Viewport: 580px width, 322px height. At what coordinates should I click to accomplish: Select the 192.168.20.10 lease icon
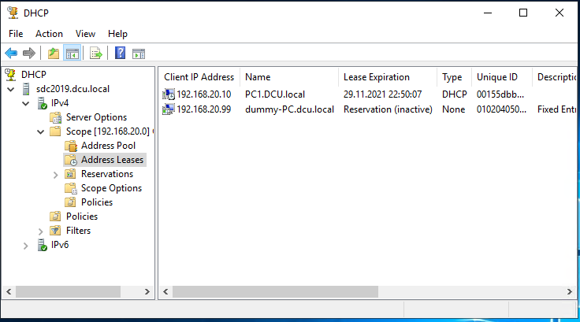(169, 94)
